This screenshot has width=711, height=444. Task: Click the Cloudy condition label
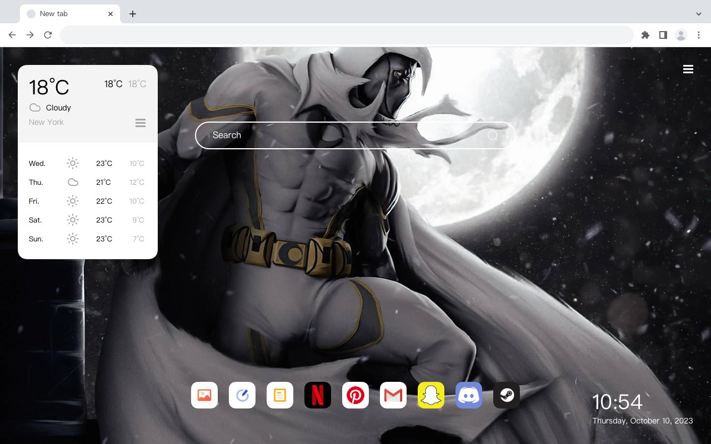[58, 108]
